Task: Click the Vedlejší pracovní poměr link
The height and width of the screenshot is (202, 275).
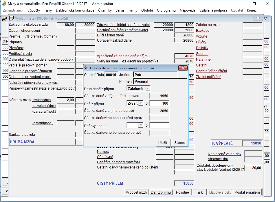Action: point(28,65)
